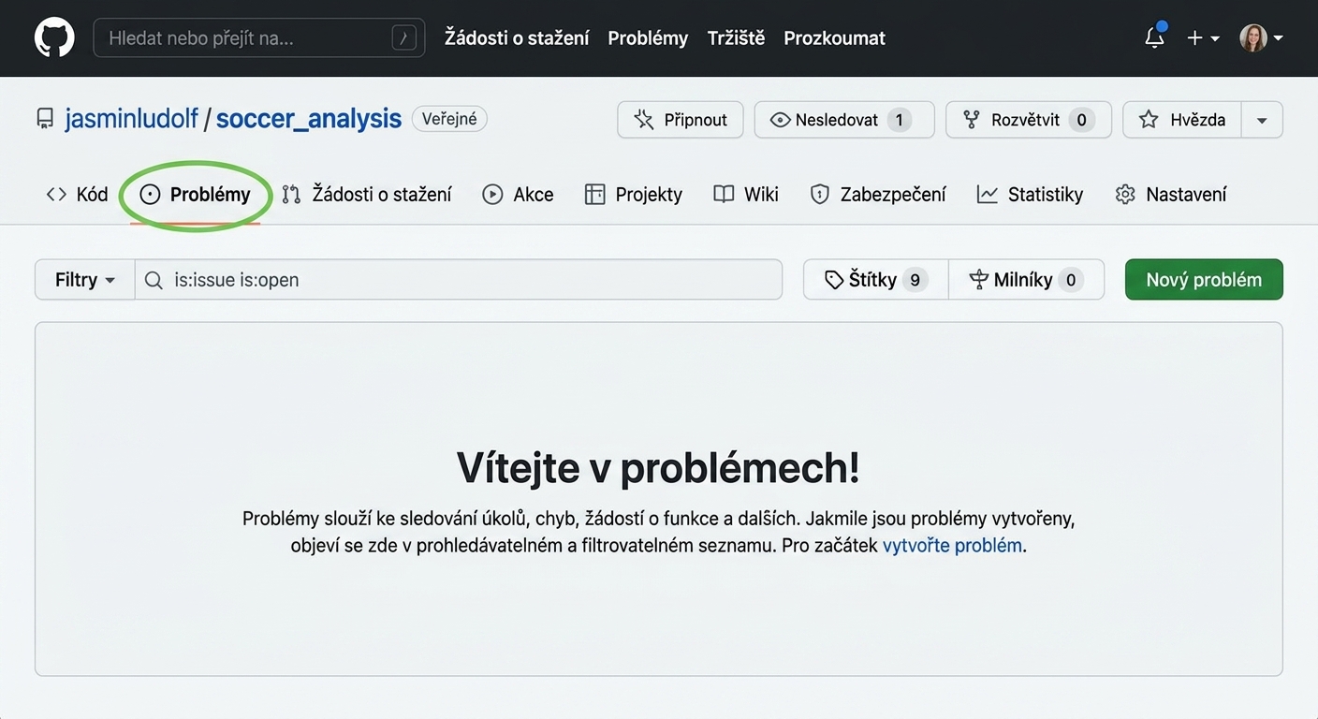The image size is (1318, 719).
Task: Open the soccer_analysis repository link
Action: (308, 119)
